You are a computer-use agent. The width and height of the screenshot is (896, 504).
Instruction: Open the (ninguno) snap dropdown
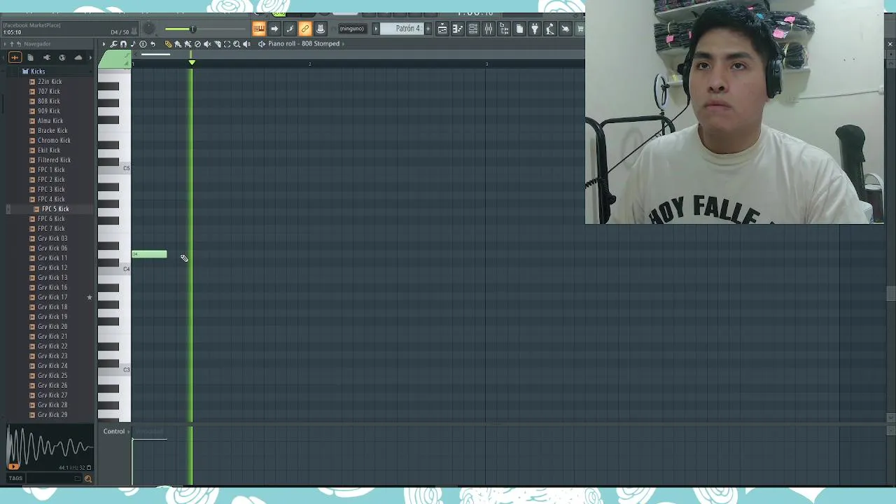point(353,29)
